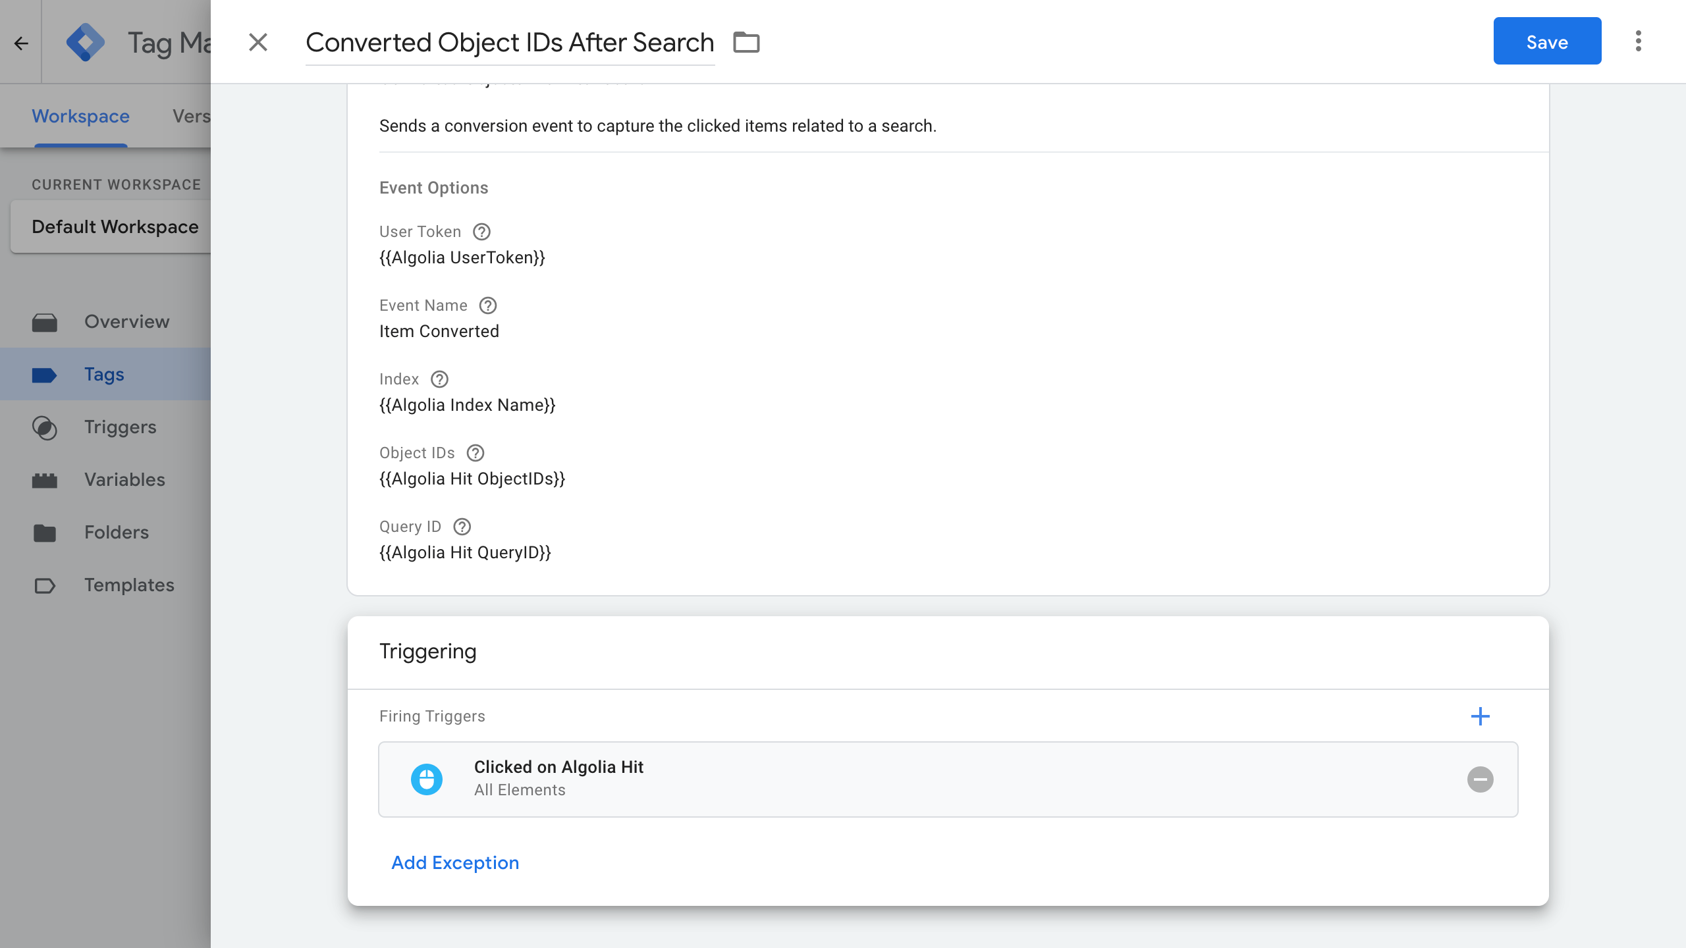Open the three-dot more options menu

click(x=1639, y=41)
